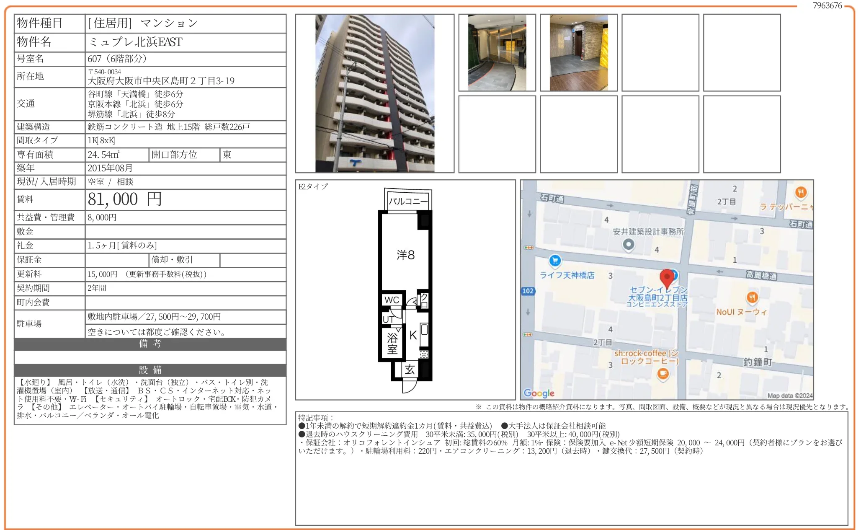Click the red location pin on map

point(666,277)
